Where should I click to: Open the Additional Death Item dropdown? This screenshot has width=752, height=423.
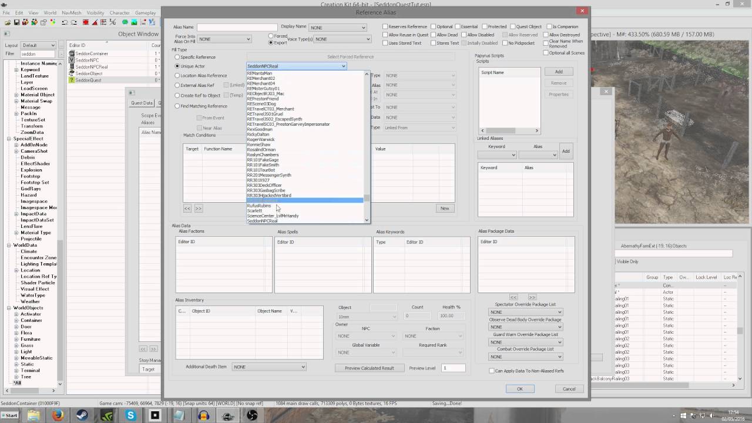[269, 367]
